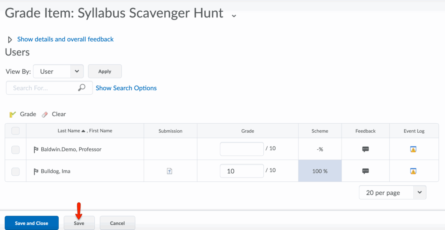The width and height of the screenshot is (445, 230).
Task: Open the Grade Item title dropdown arrow
Action: (234, 16)
